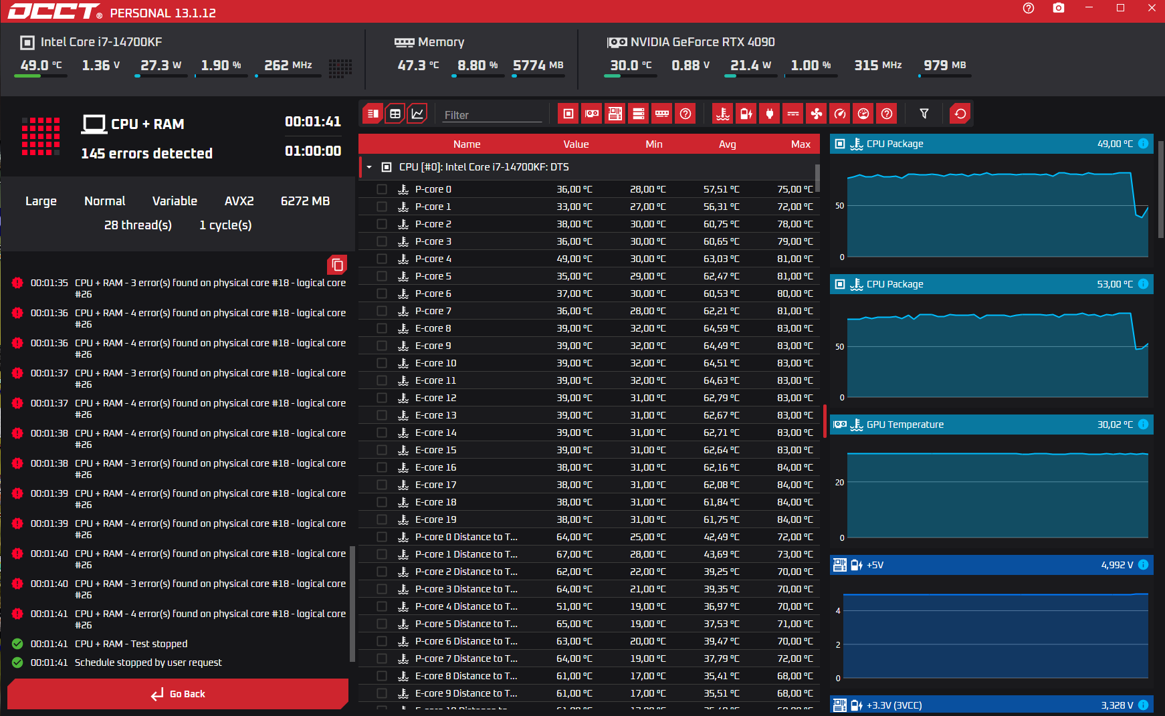Toggle the side-panel layout view button

tap(373, 114)
